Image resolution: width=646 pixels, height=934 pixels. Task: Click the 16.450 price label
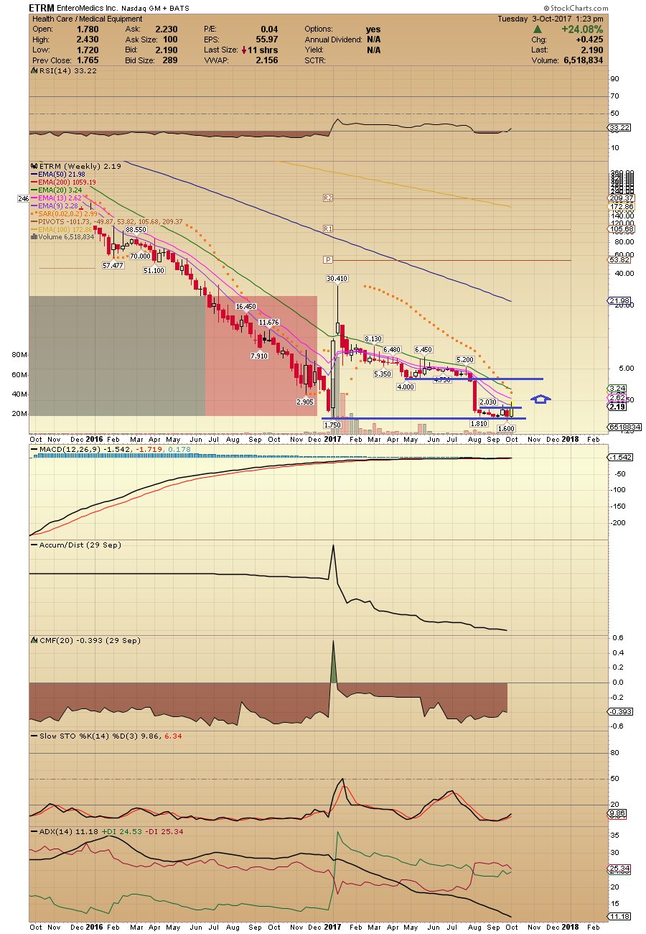[x=245, y=306]
